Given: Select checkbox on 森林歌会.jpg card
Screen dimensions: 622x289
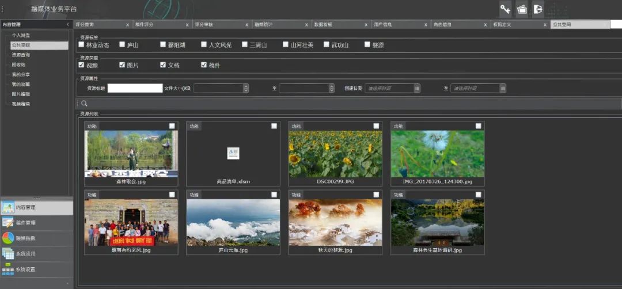Looking at the screenshot, I should click(172, 126).
